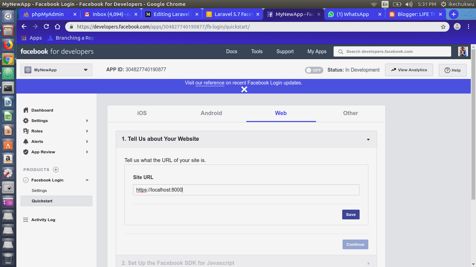Open LibreOffice Calc from the dock

(8, 116)
